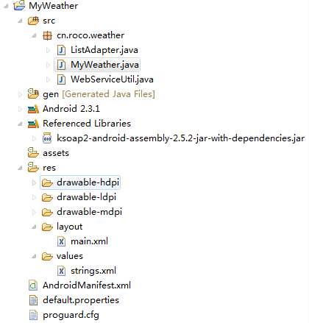Select the proguard.cfg file name

[x=71, y=316]
